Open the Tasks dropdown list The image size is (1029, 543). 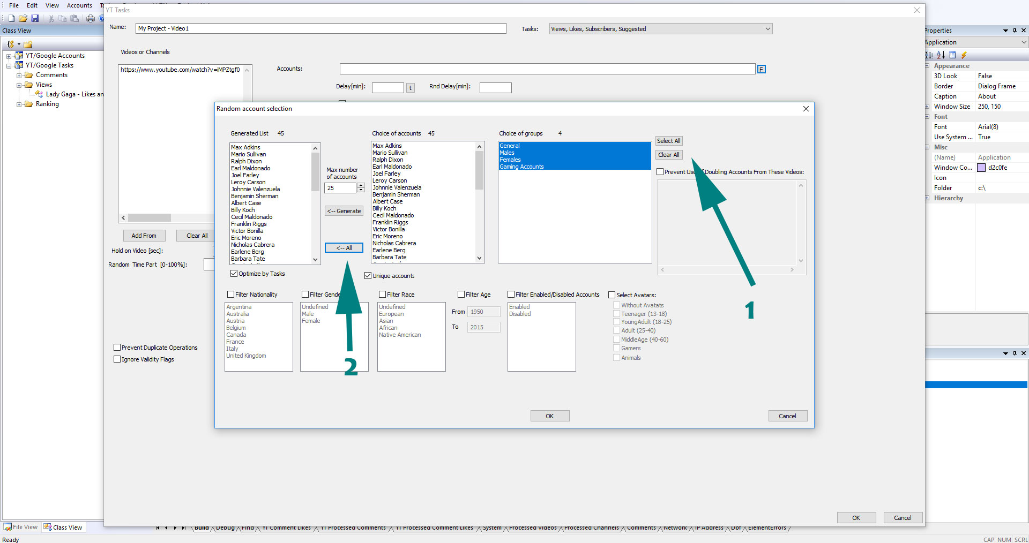coord(767,29)
